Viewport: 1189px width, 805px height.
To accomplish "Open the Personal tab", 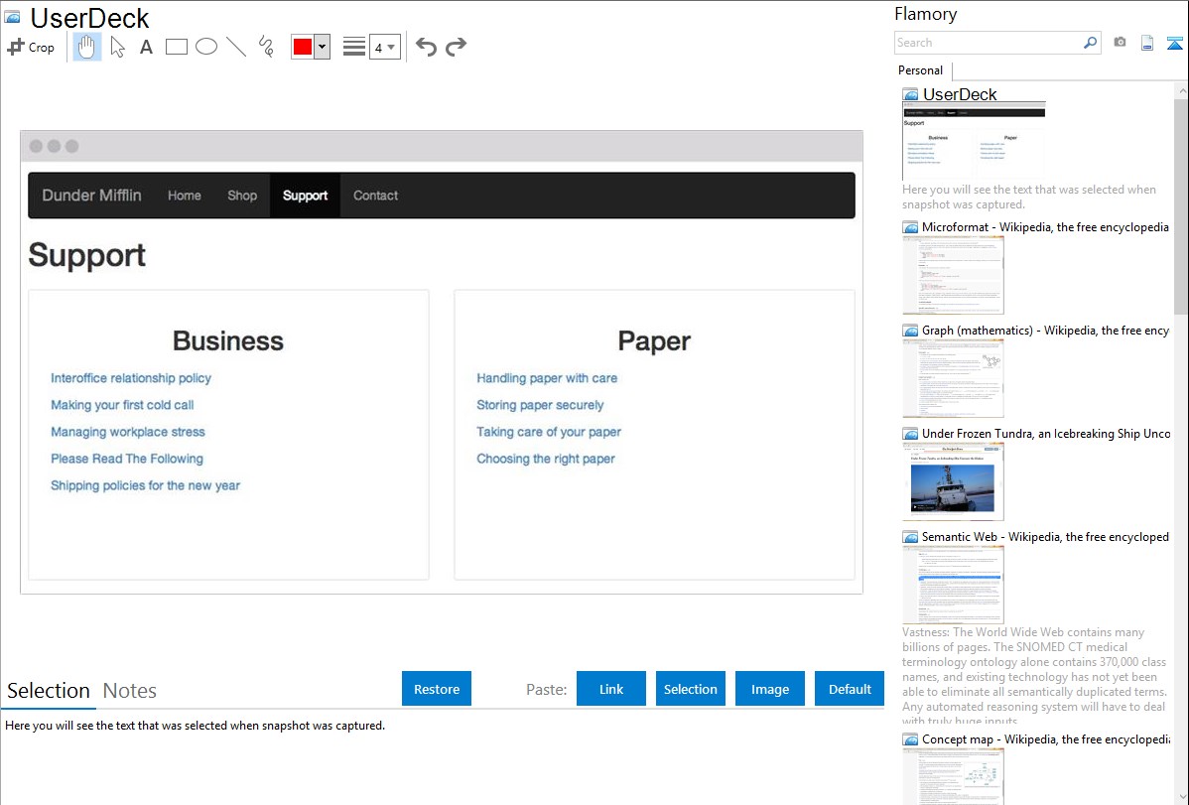I will click(x=920, y=70).
